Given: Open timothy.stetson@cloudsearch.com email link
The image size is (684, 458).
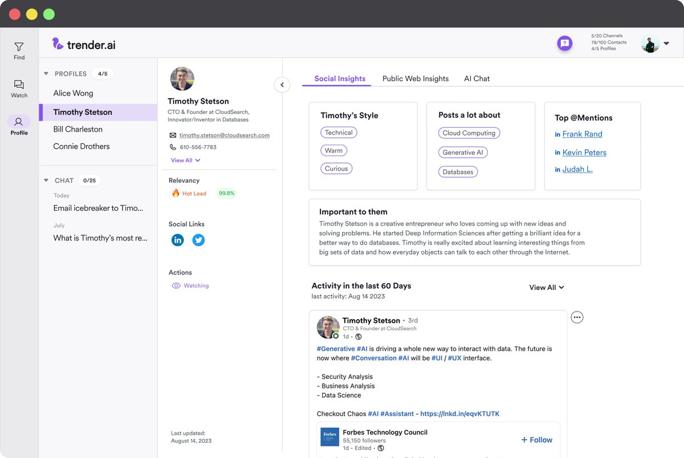Looking at the screenshot, I should point(225,136).
